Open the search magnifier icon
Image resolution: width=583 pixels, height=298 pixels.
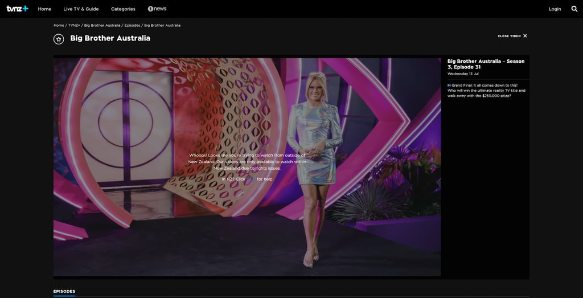point(574,9)
